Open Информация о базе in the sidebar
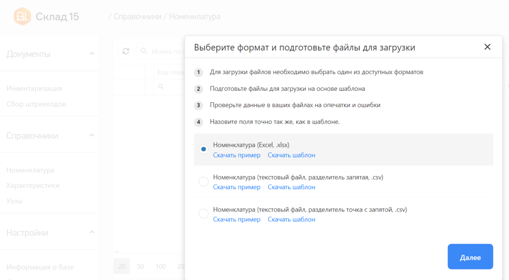The image size is (509, 280). pos(40,267)
